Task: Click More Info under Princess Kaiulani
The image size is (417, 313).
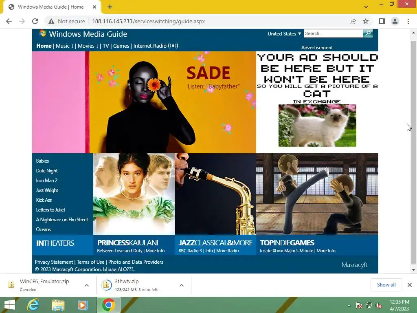Action: 155,251
